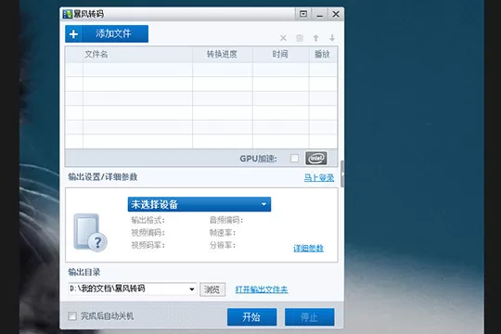Click the 音频编码 label

pyautogui.click(x=226, y=220)
